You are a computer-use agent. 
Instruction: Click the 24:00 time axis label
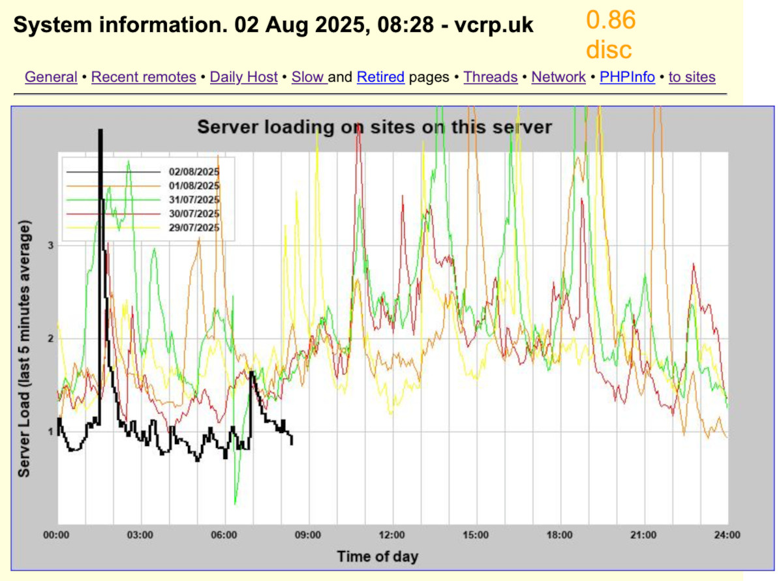coord(727,535)
